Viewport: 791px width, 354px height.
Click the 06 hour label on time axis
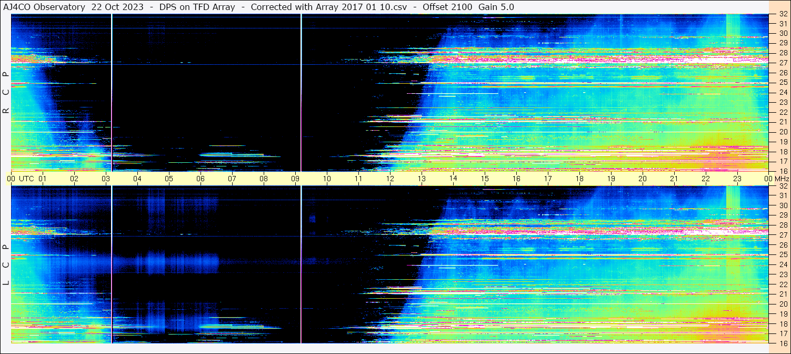click(201, 179)
